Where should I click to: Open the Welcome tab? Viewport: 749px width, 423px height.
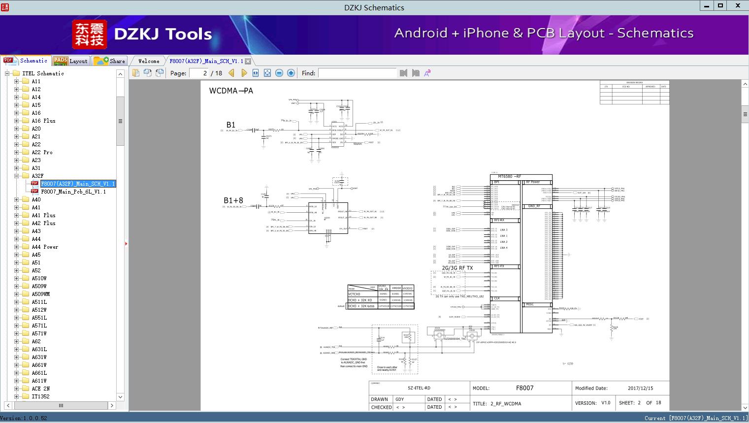click(148, 61)
